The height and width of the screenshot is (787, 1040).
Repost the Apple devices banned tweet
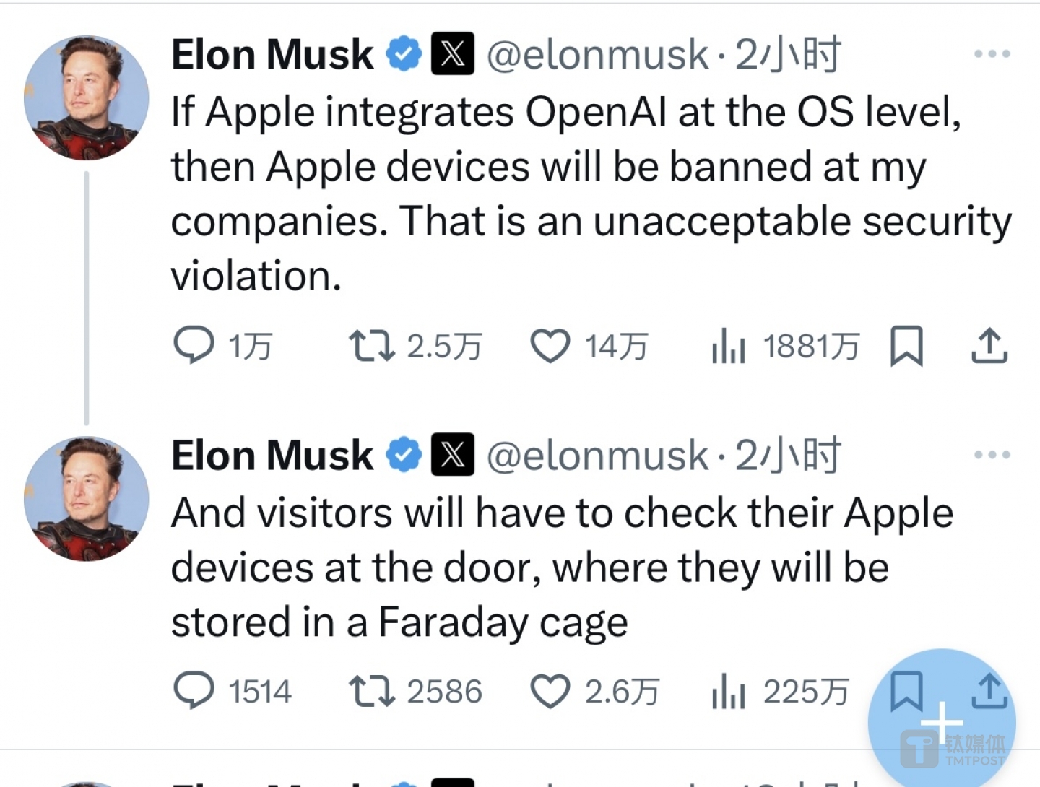pyautogui.click(x=371, y=346)
